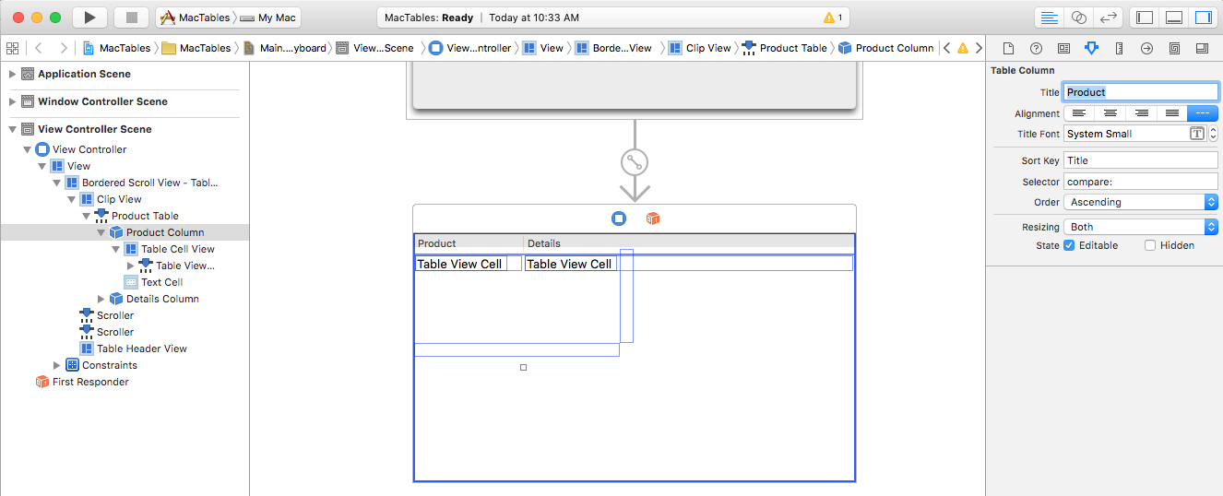Show the standard editor
The width and height of the screenshot is (1223, 496).
click(x=1049, y=18)
